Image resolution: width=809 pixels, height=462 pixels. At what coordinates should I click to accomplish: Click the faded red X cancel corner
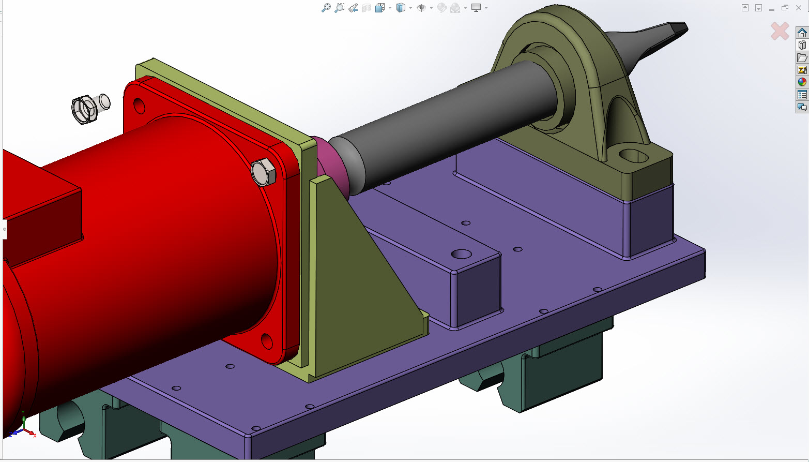(780, 31)
